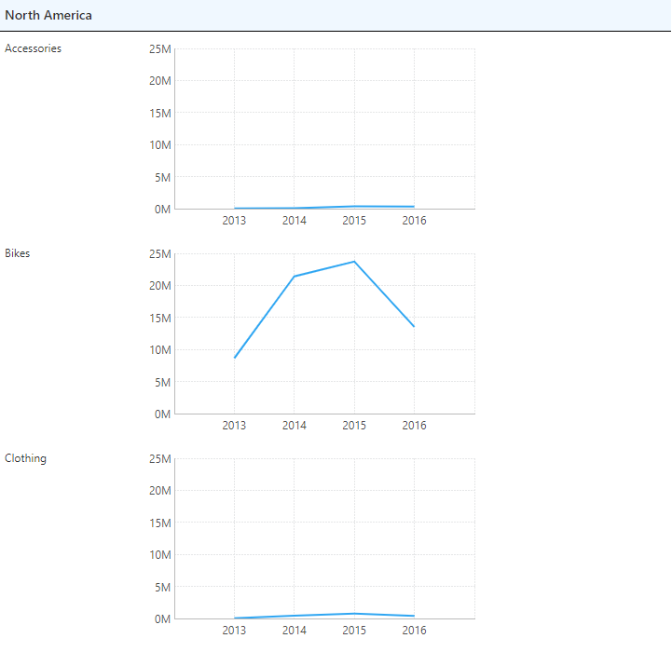
Task: Select the Bikes row label
Action: tap(17, 253)
